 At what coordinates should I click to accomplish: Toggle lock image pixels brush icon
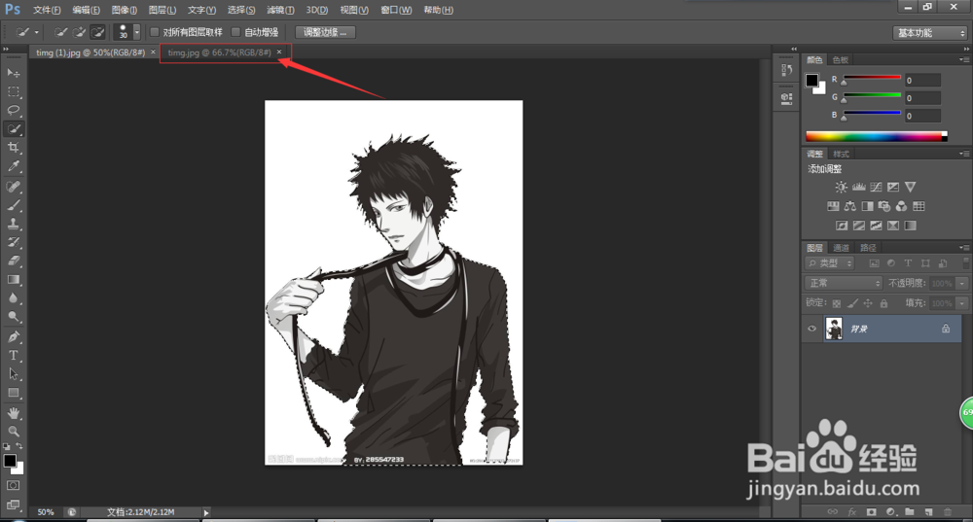click(852, 303)
